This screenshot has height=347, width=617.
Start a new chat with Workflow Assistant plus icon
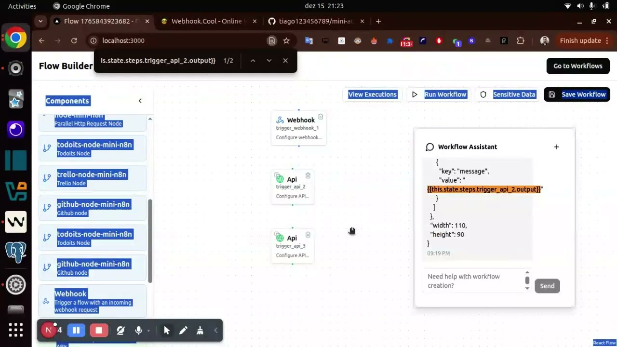(x=556, y=147)
